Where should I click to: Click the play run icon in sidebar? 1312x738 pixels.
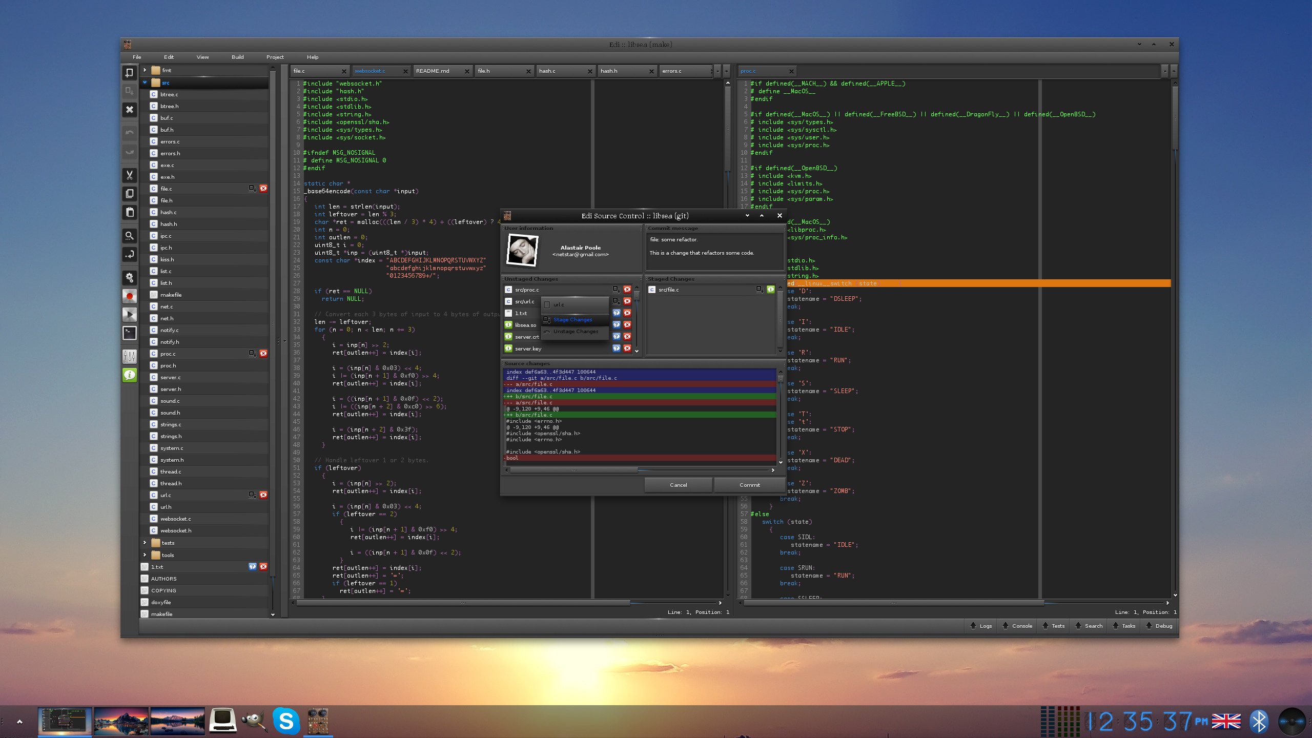[x=130, y=314]
